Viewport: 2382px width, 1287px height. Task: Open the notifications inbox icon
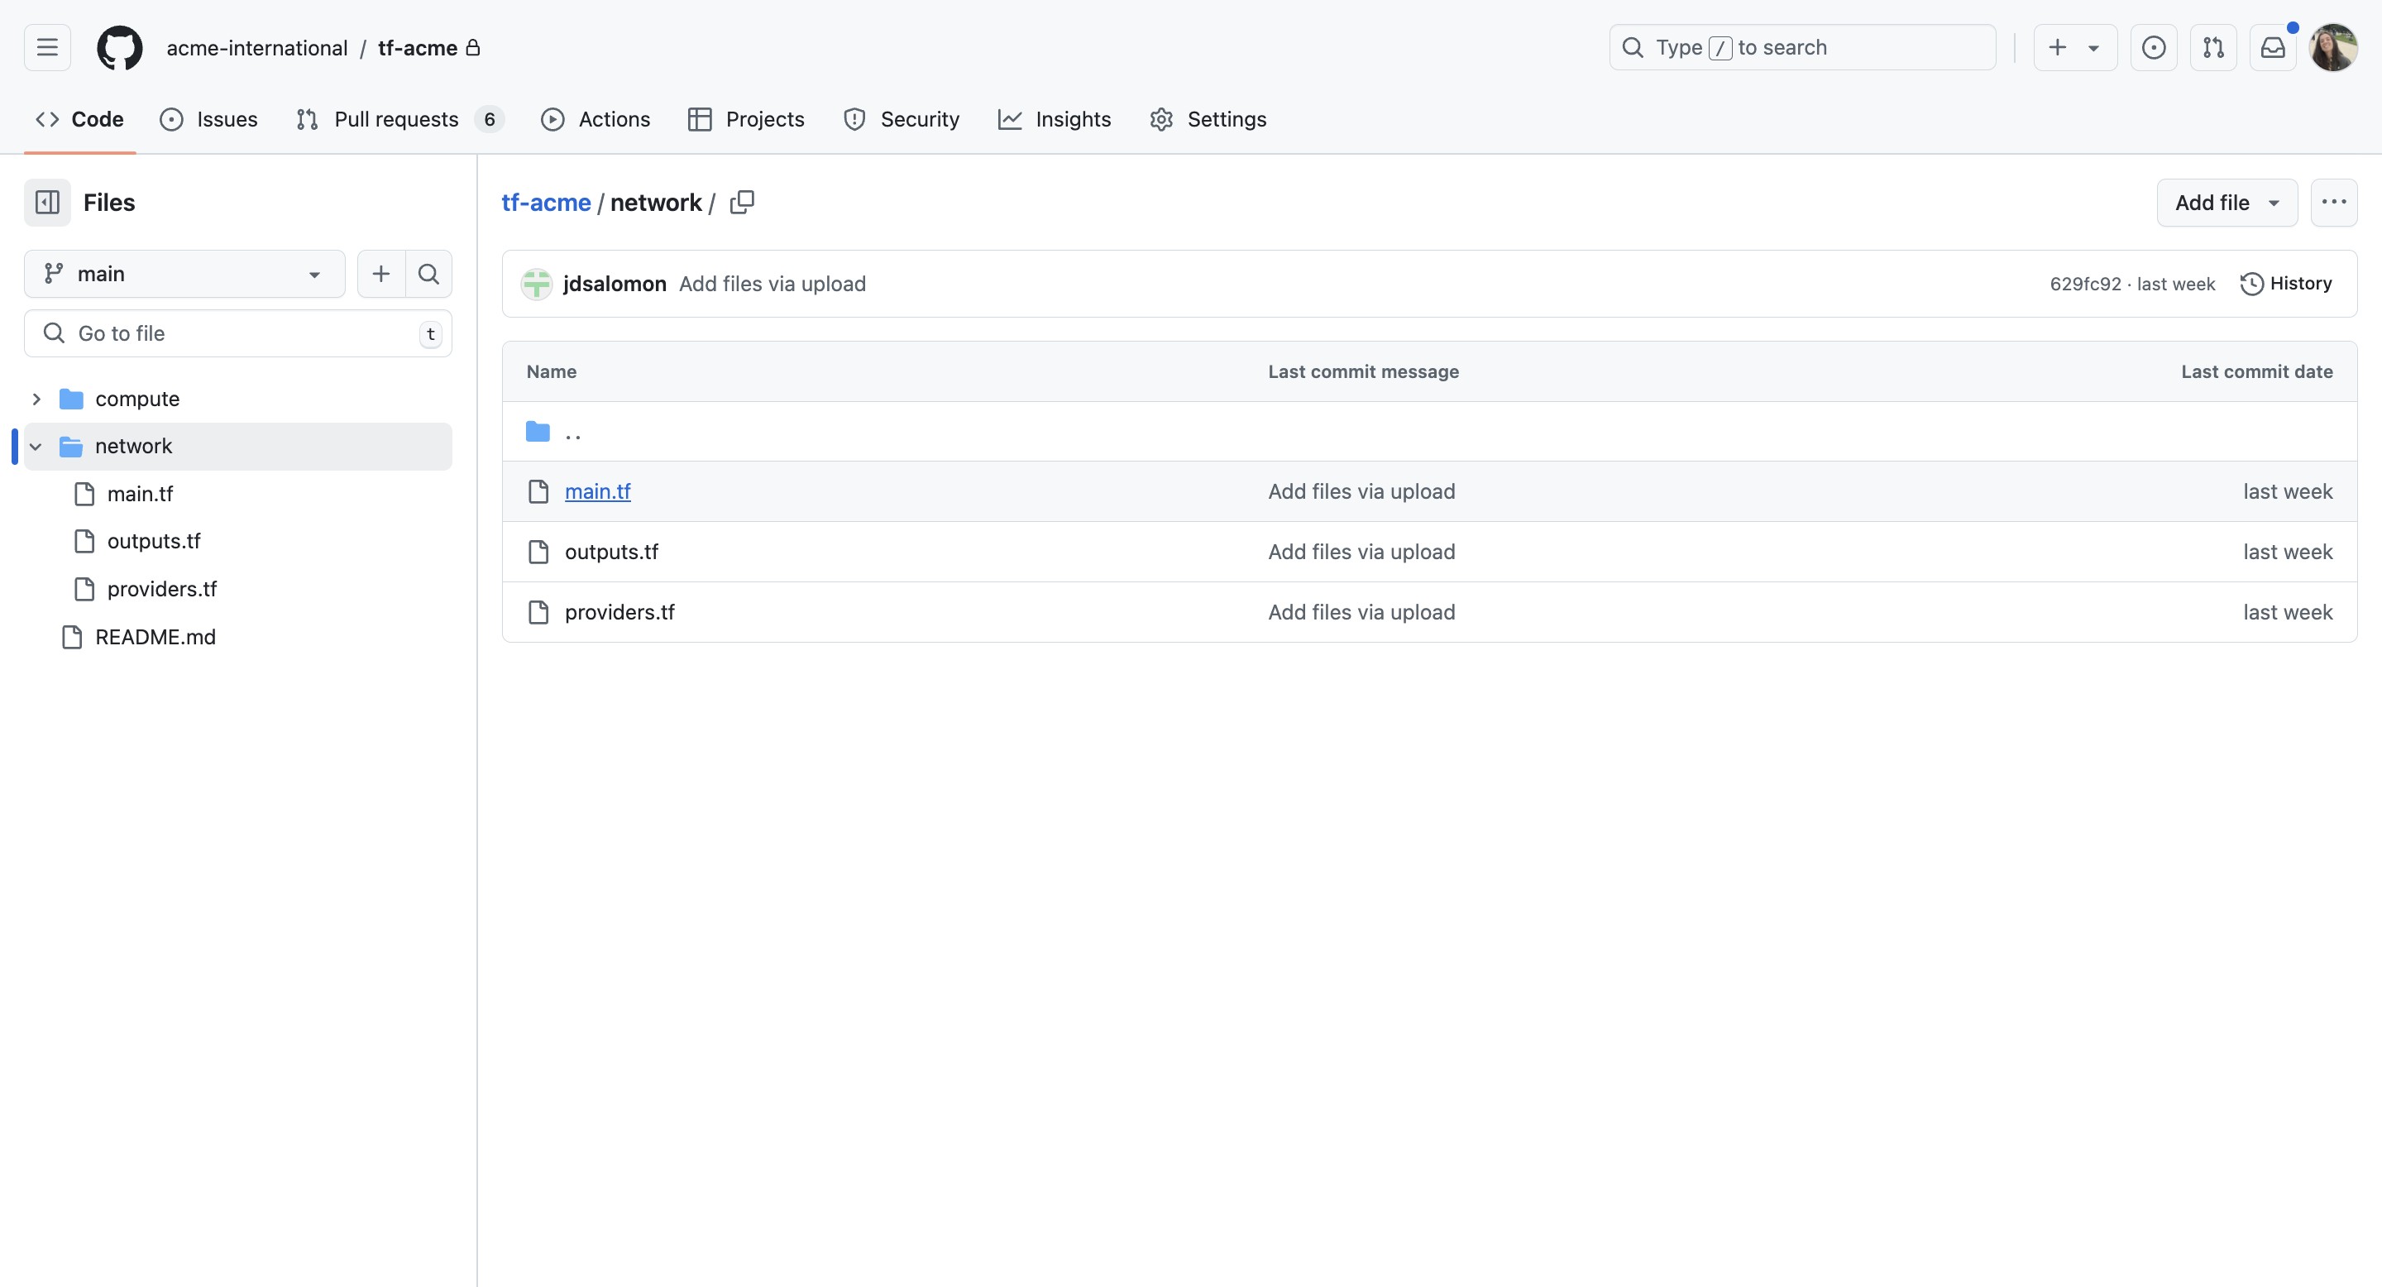(x=2273, y=47)
